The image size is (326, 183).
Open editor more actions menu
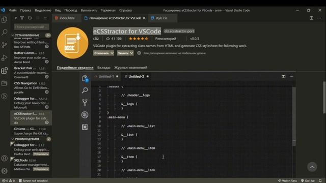(319, 18)
